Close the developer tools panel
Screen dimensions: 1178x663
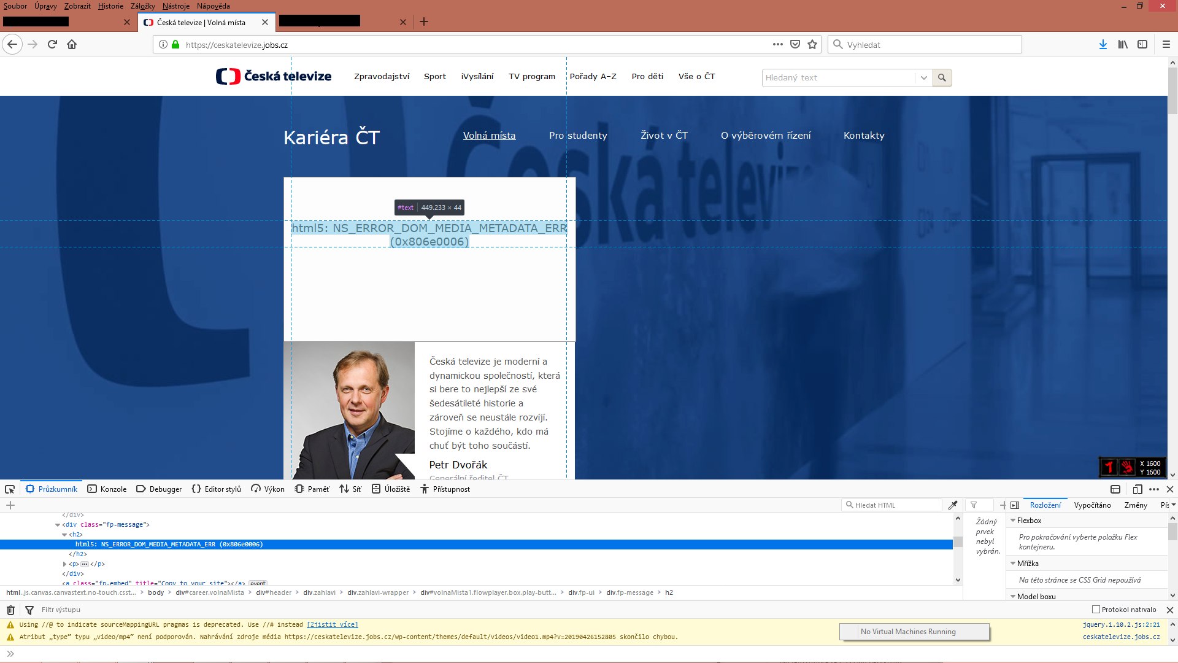click(1169, 489)
